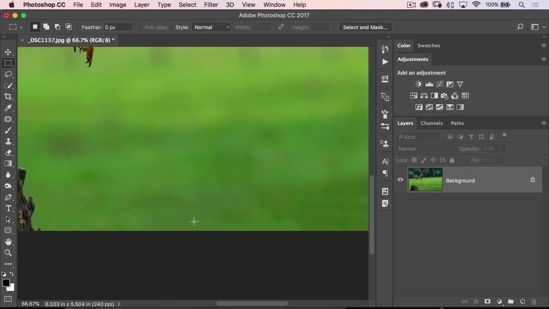Select the Crop tool
This screenshot has width=549, height=309.
pyautogui.click(x=8, y=96)
